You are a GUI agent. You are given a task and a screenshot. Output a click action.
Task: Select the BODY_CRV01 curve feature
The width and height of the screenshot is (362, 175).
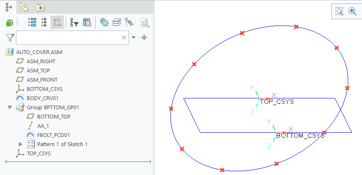coord(43,98)
